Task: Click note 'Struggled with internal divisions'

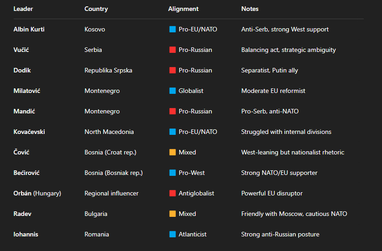Action: coord(286,132)
